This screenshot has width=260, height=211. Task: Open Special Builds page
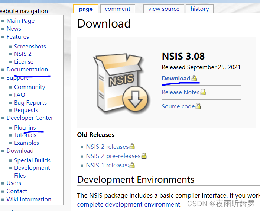[32, 160]
